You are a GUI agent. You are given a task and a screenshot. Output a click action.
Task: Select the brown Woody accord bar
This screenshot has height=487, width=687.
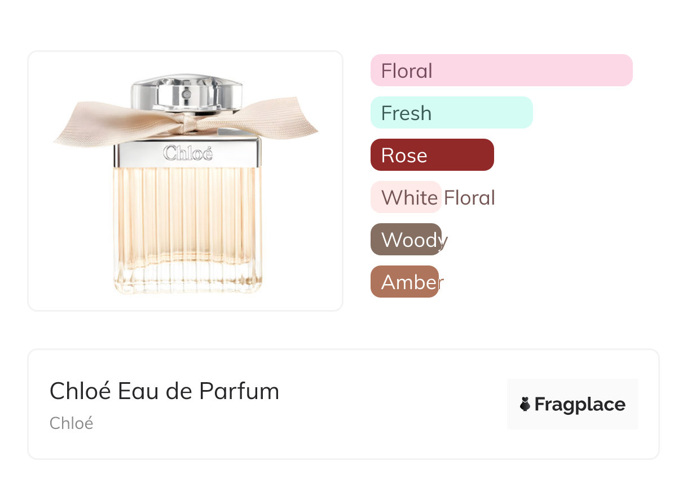click(406, 240)
